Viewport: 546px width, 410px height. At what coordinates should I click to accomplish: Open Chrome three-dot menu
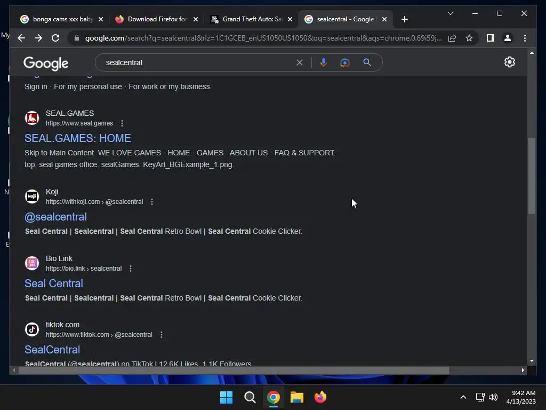click(525, 38)
